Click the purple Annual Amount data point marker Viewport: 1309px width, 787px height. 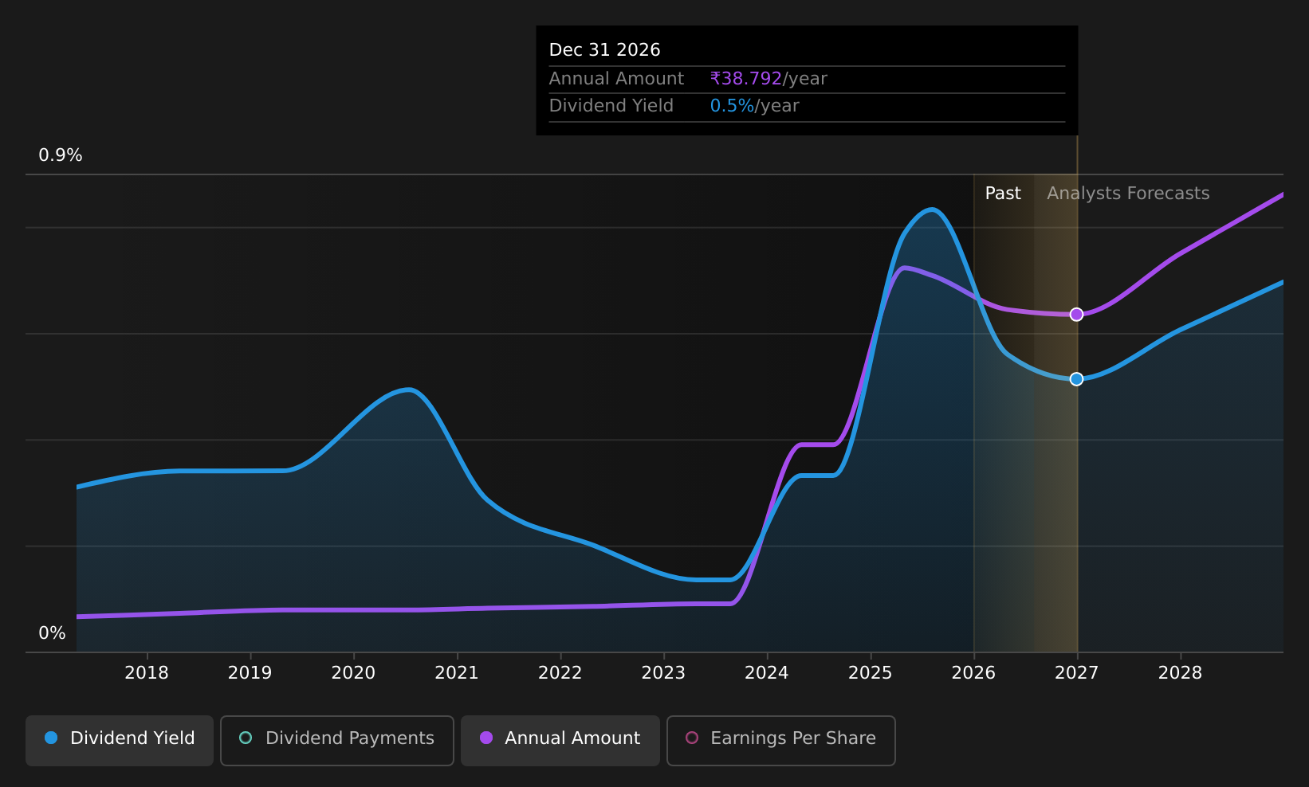tap(1076, 315)
